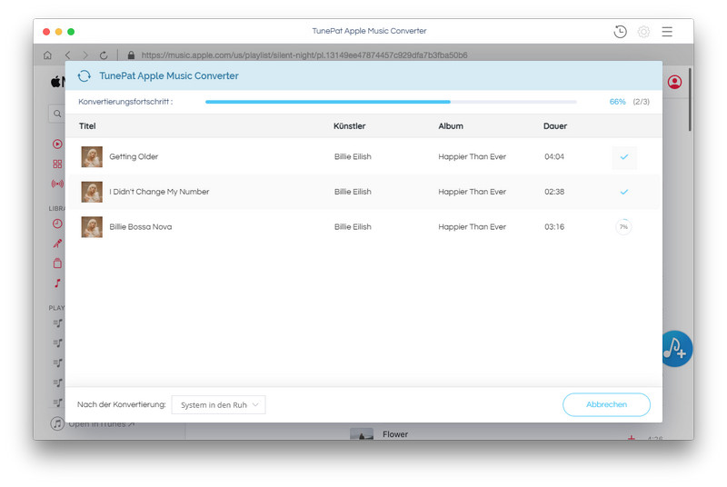Click the I Didn't Change My Number thumbnail
Image resolution: width=727 pixels, height=487 pixels.
(x=92, y=192)
